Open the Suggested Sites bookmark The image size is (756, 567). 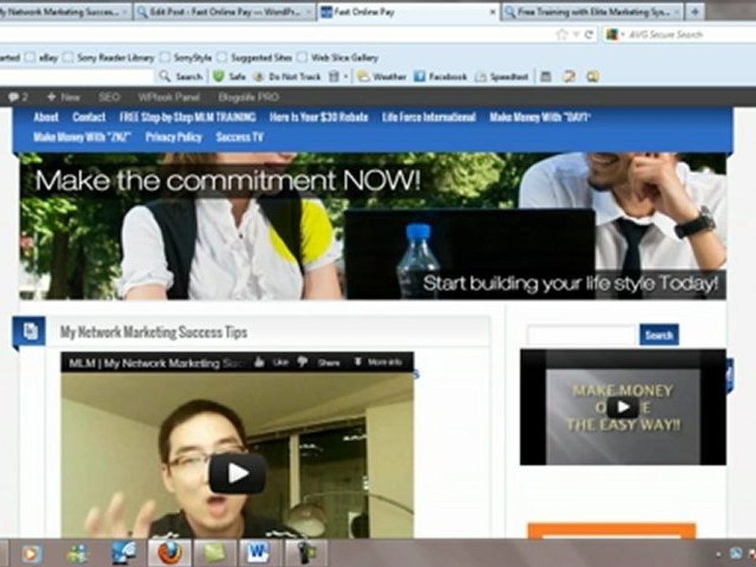[255, 57]
